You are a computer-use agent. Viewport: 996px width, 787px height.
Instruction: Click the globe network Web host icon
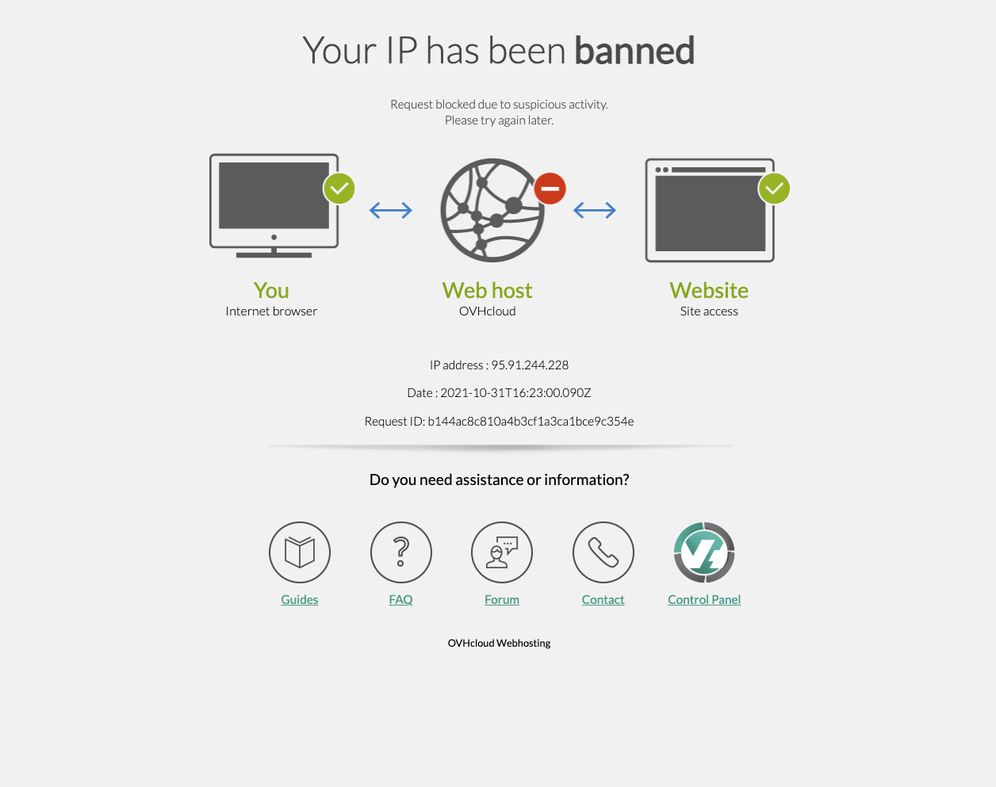point(492,210)
